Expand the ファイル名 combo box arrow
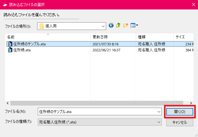 point(159,111)
